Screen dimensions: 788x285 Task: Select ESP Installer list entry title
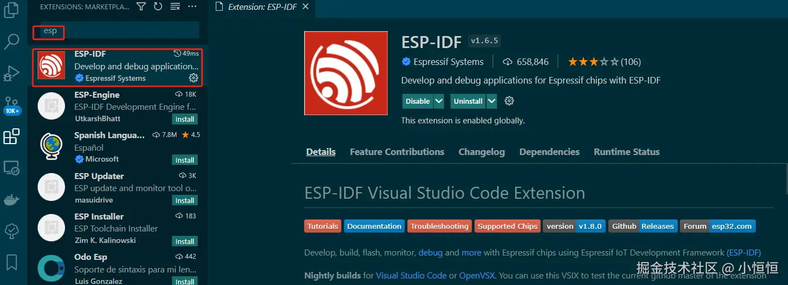point(99,216)
